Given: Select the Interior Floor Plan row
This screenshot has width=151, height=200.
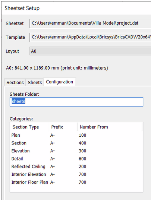Looking at the screenshot, I should coord(76,182).
